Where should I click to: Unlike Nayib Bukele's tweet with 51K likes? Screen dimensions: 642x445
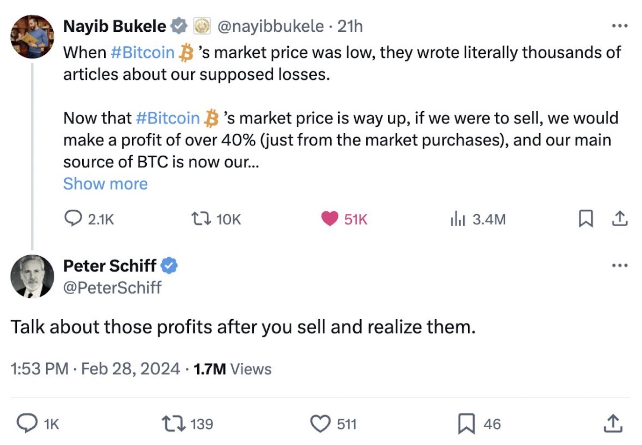(330, 218)
